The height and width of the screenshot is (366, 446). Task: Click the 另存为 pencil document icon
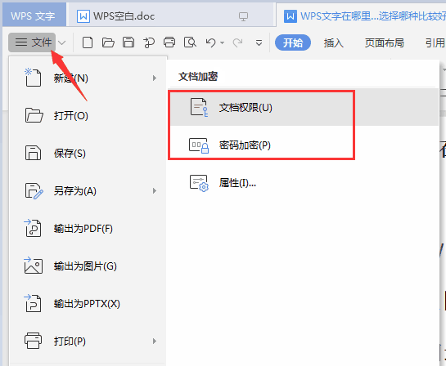point(34,191)
